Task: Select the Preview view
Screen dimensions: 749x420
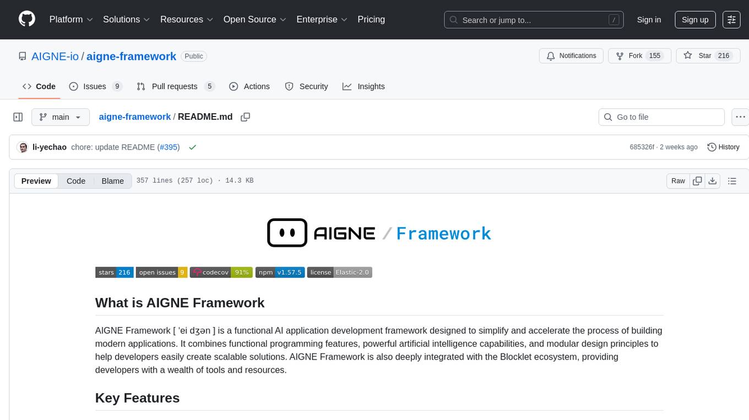Action: click(36, 181)
